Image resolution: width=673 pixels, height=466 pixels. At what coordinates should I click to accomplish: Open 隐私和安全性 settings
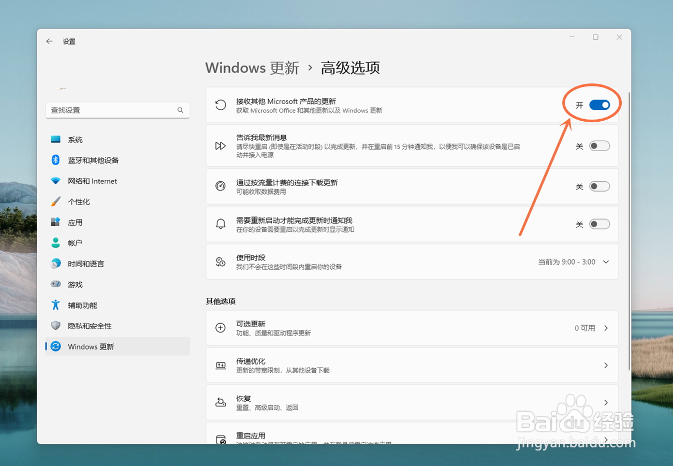click(x=118, y=326)
